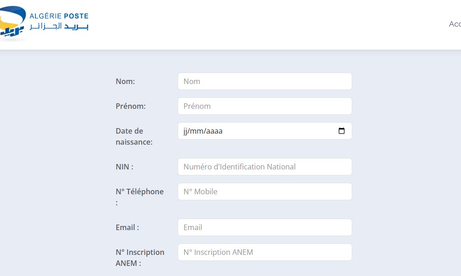Click the Algérie Poste logo text
Screen dimensions: 461x276
point(59,21)
